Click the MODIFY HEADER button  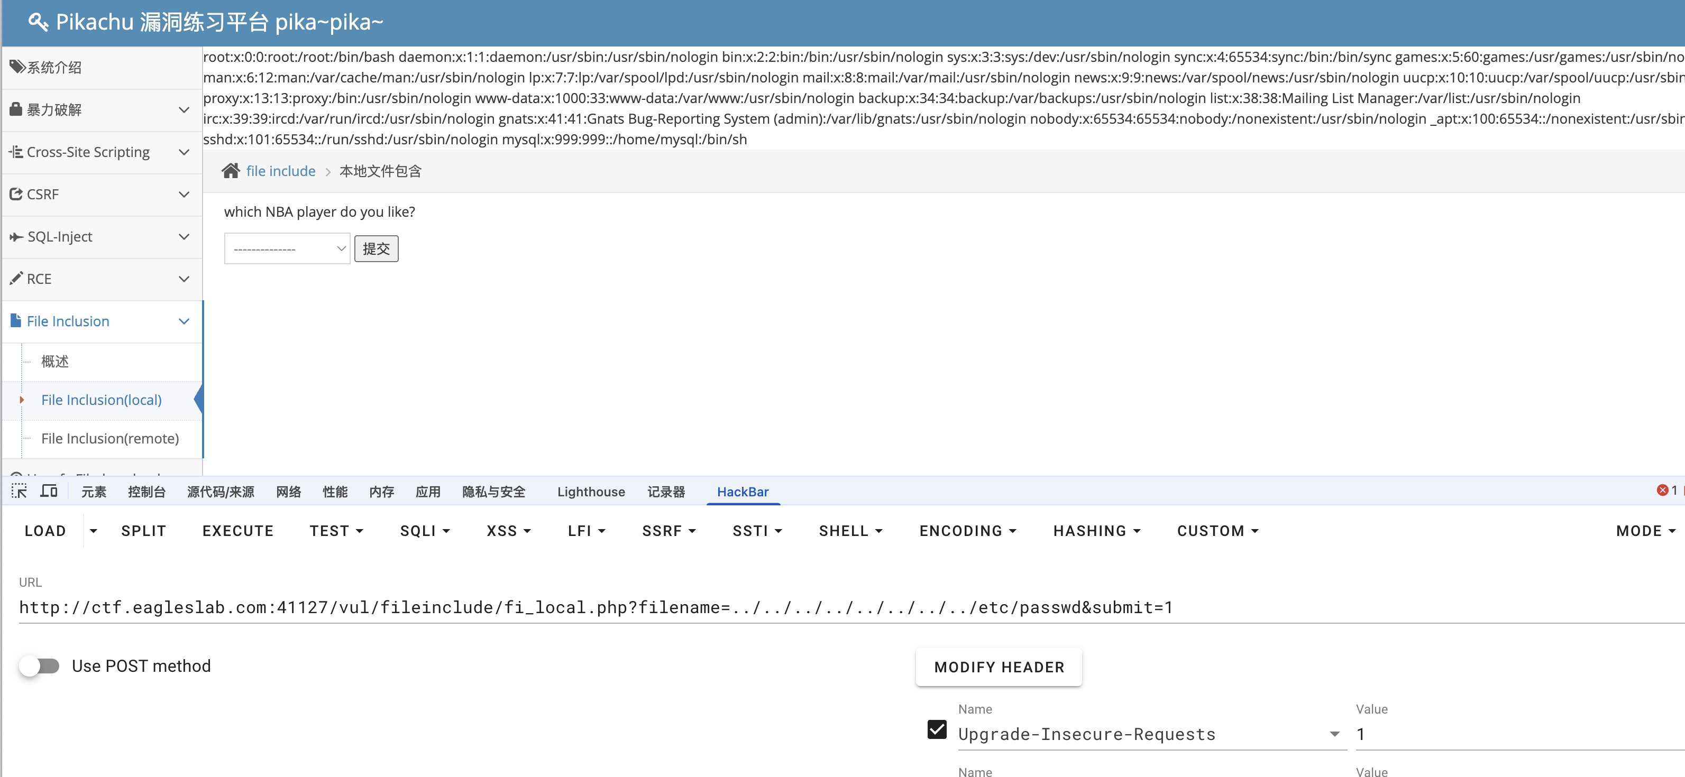[999, 667]
